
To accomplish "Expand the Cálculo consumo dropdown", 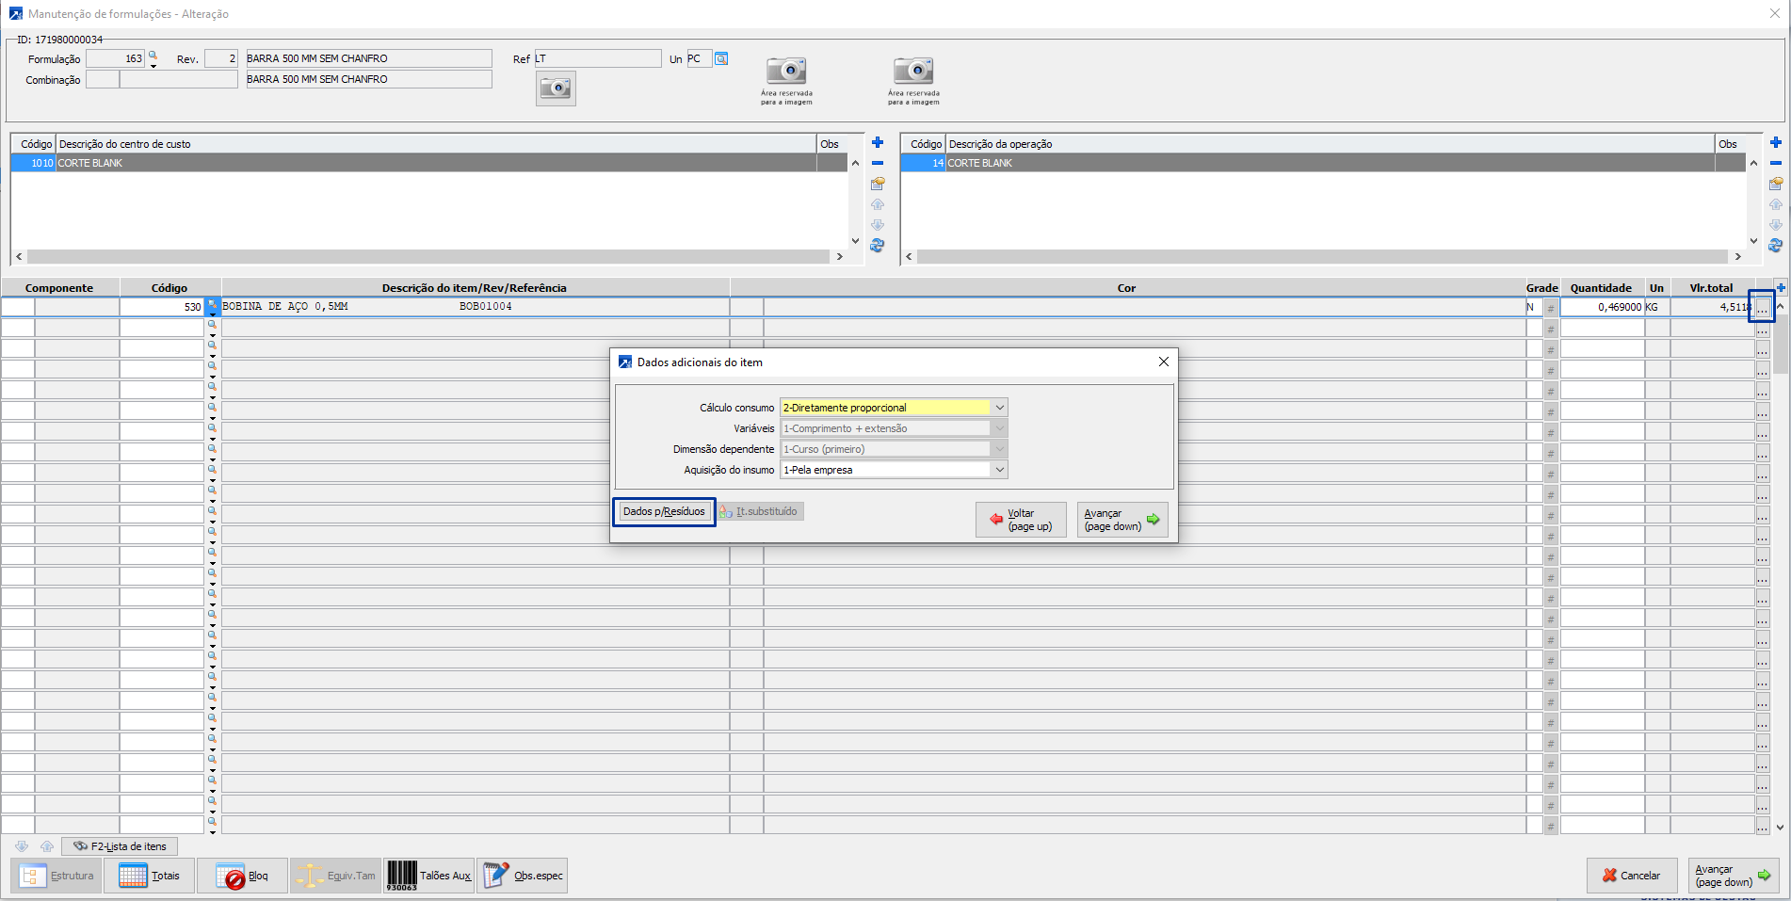I will click(999, 408).
